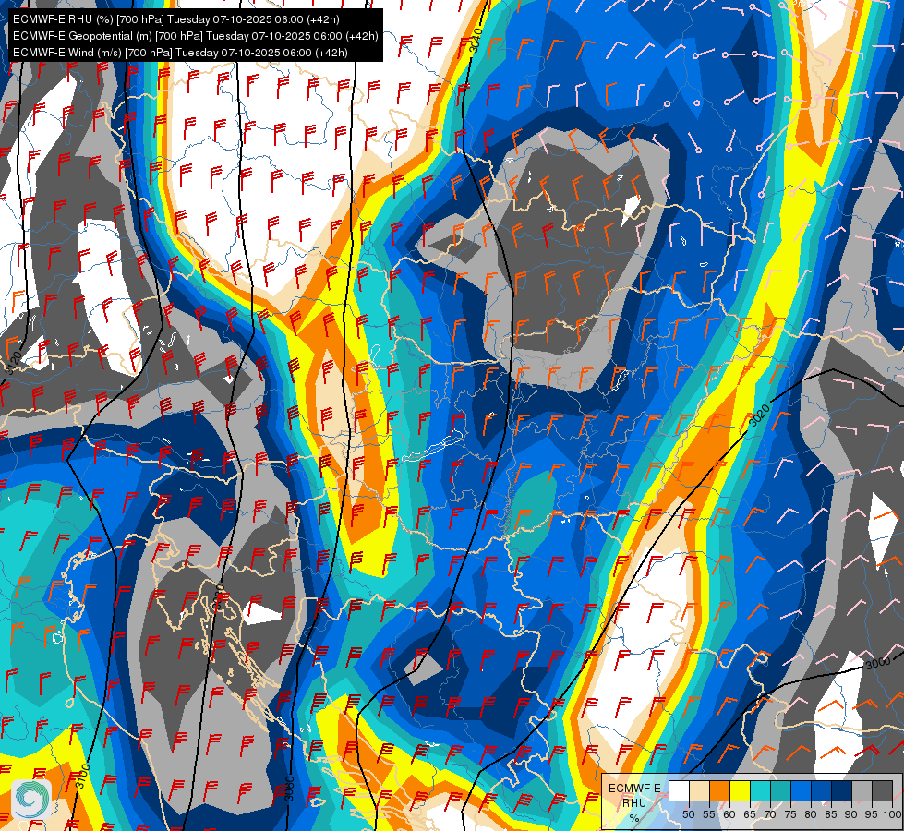Click the 3120 contour label at left edge

coord(13,363)
